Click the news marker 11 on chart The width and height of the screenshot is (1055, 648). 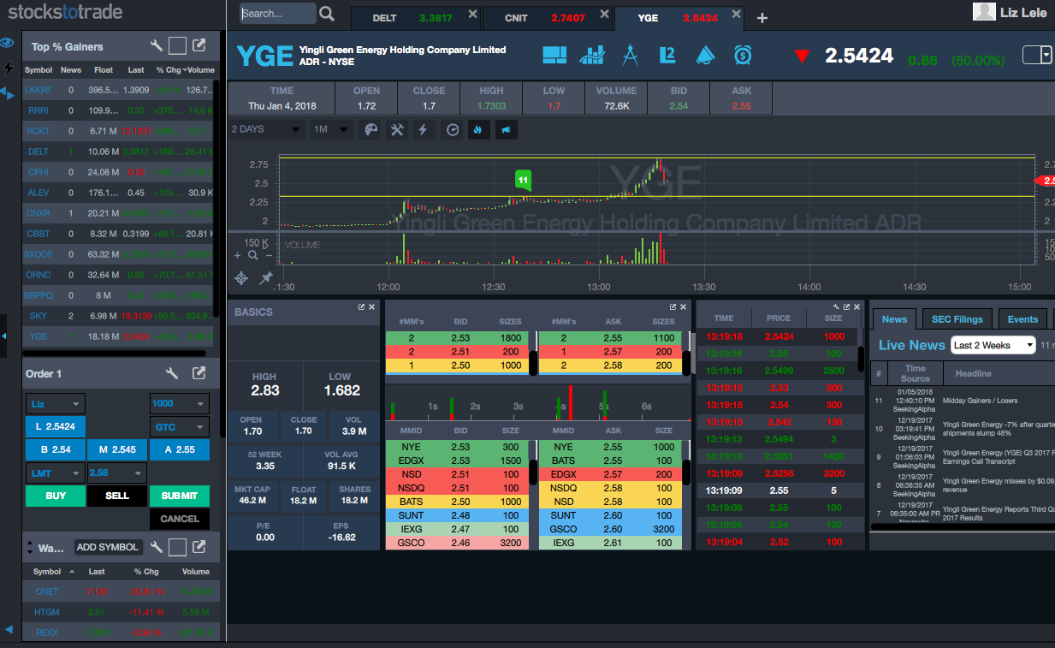pyautogui.click(x=523, y=180)
